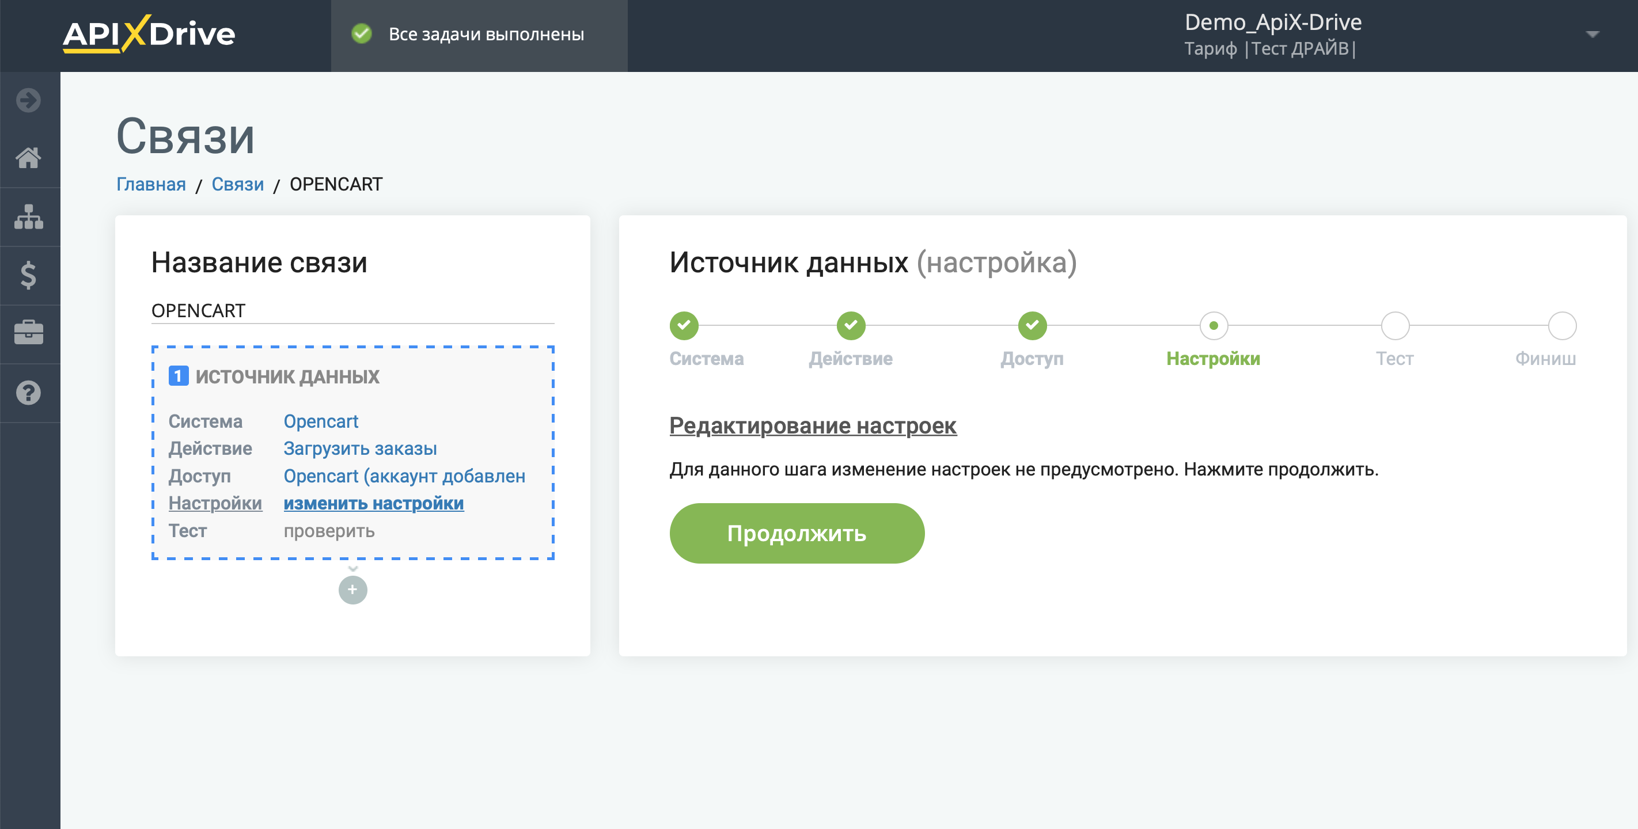Open the briefcase icon in sidebar

29,333
